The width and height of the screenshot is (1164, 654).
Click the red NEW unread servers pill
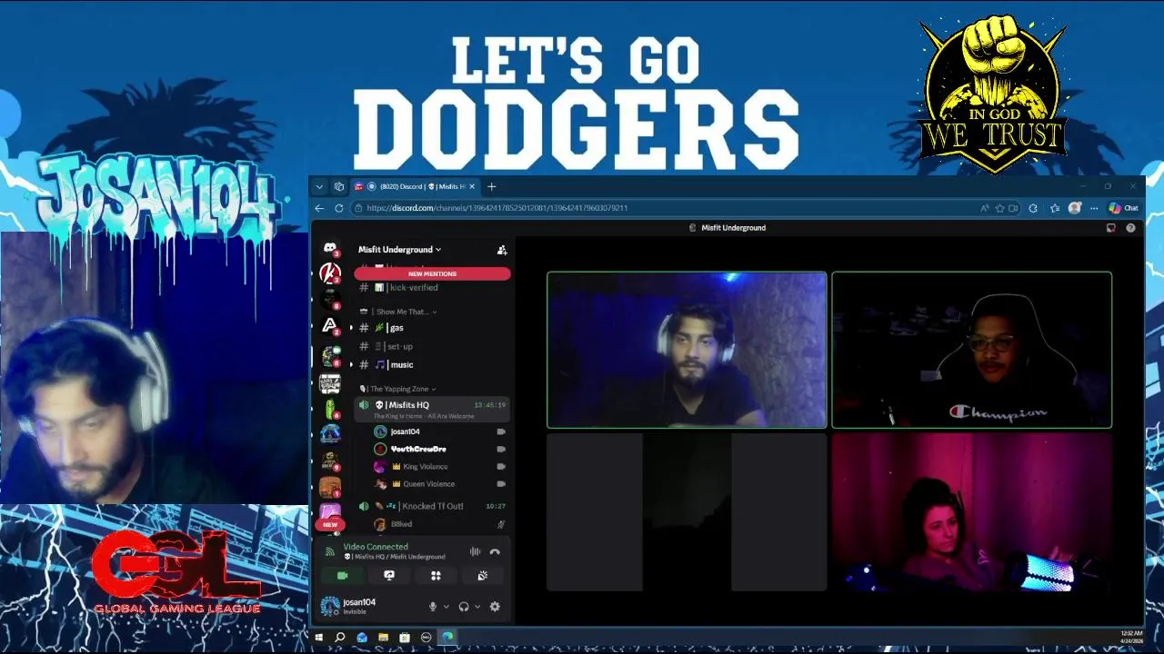pos(330,524)
